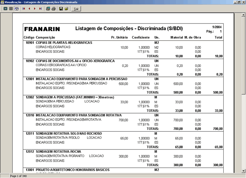Click row 'SONDAGEM ROTATIVA-SOLO NAO ROCHOSO'
Screen dimensions: 246x178
[69, 133]
